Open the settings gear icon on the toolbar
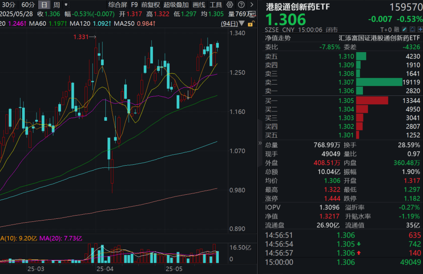The height and width of the screenshot is (274, 423). [230, 5]
